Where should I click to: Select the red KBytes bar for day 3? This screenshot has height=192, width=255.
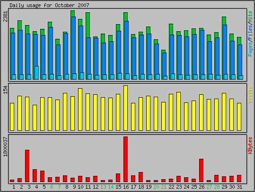click(27, 166)
